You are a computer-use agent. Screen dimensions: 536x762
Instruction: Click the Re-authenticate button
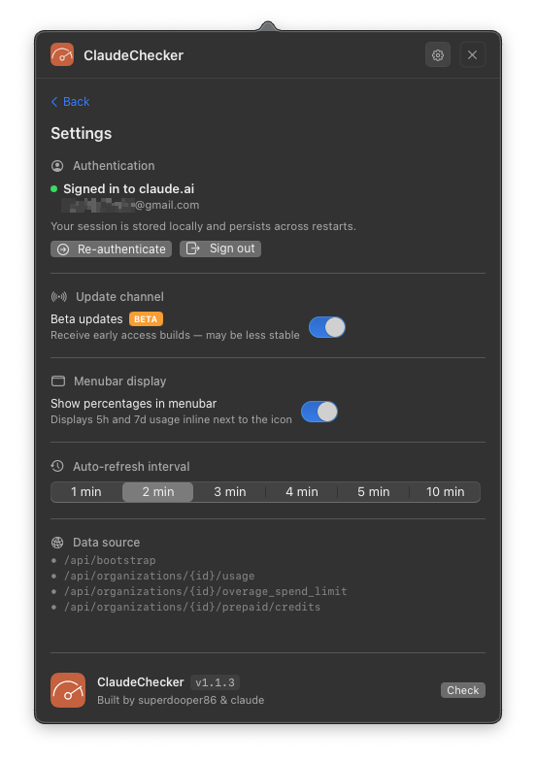pos(112,248)
